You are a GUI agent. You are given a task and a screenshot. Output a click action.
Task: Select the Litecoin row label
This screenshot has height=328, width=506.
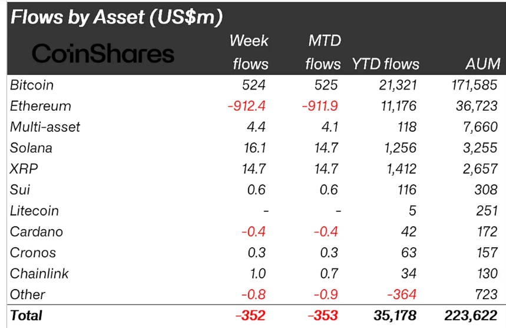(x=34, y=211)
